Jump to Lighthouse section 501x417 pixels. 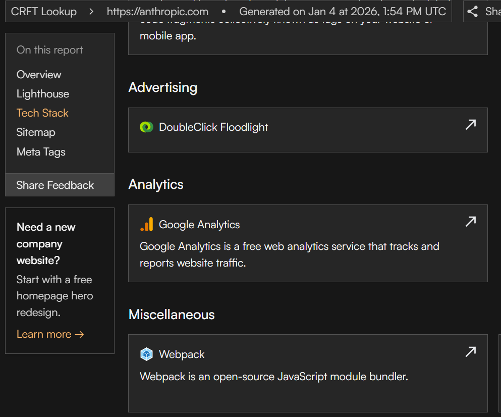[43, 94]
